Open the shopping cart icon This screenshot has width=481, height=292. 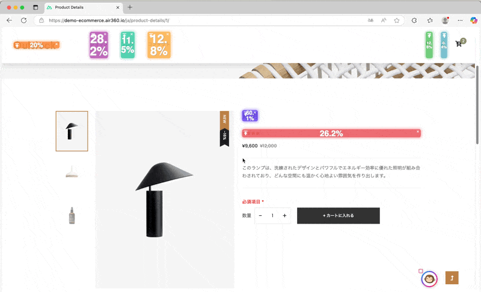(459, 44)
